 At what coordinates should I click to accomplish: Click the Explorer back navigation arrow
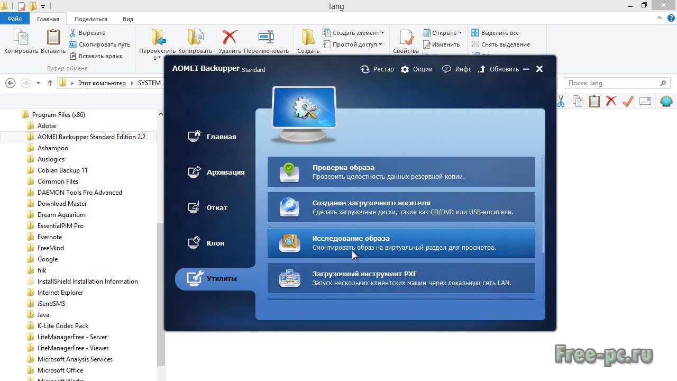coord(10,83)
